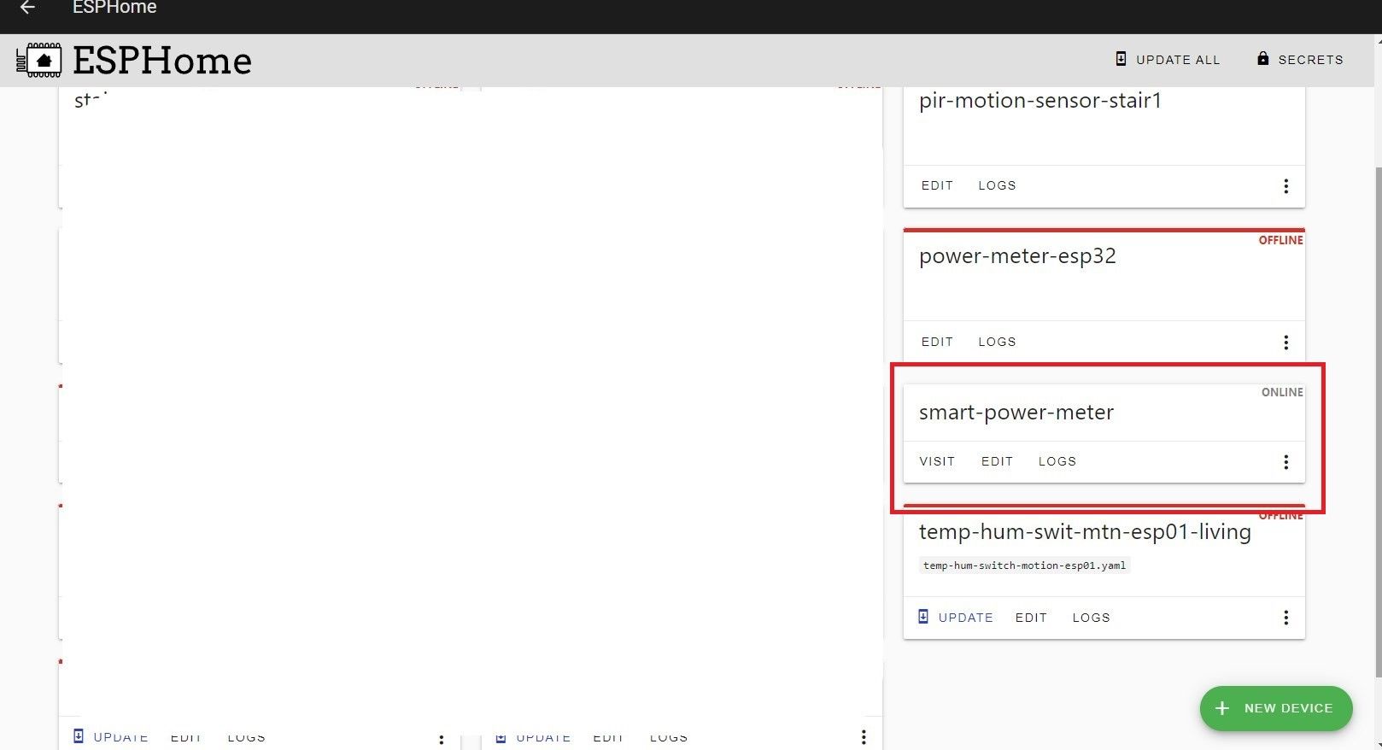Click the New Device button

(1276, 708)
